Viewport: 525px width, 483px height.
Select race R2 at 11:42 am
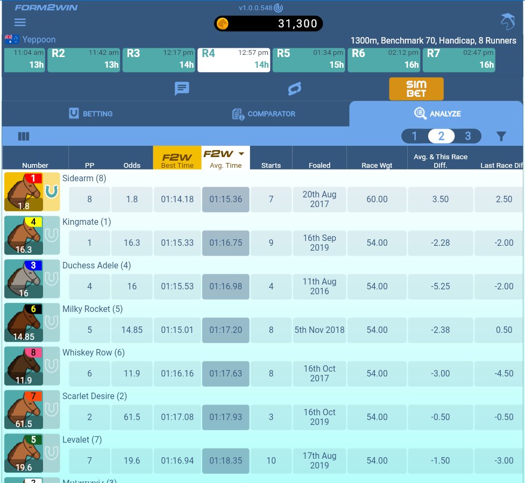(x=84, y=60)
